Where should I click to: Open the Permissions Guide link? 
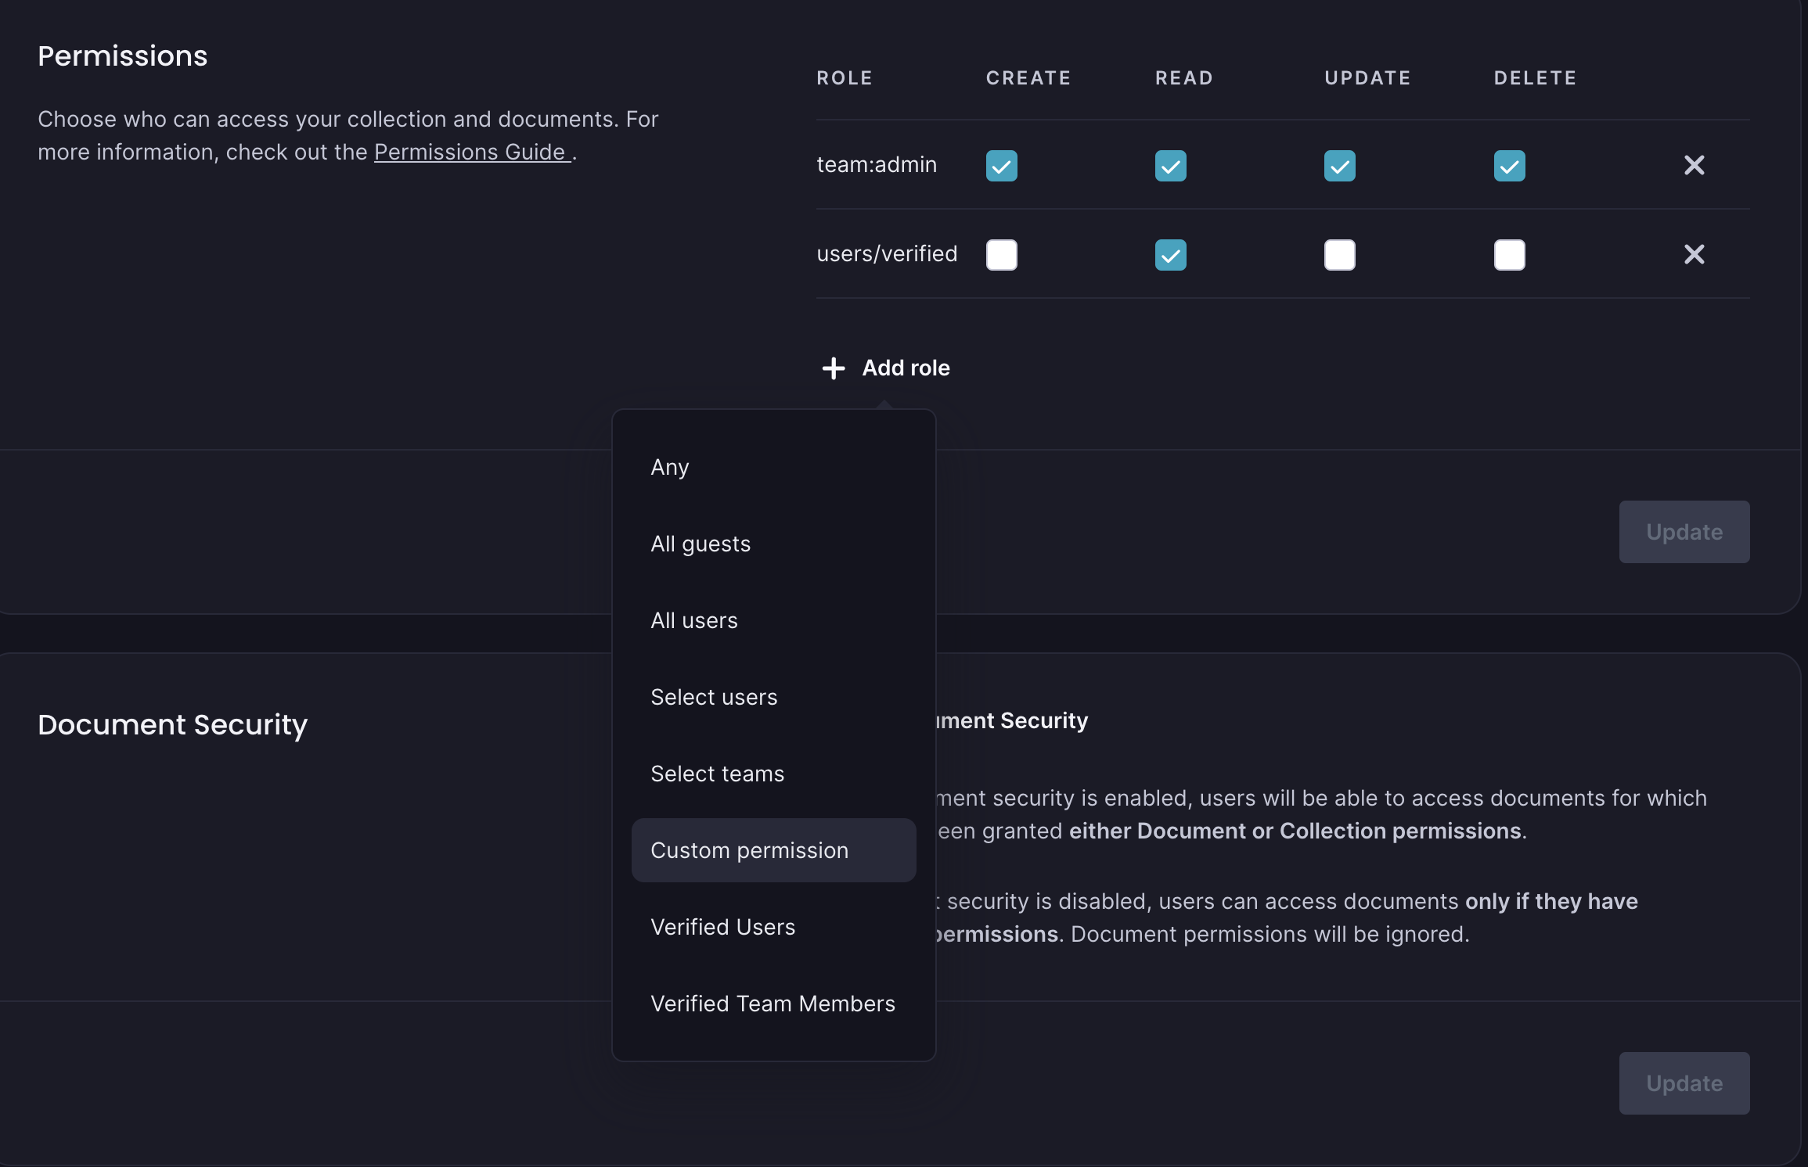coord(470,152)
